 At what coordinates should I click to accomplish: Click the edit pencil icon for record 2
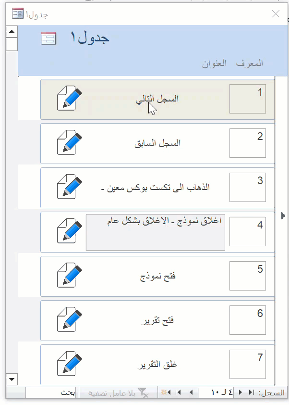(69, 142)
